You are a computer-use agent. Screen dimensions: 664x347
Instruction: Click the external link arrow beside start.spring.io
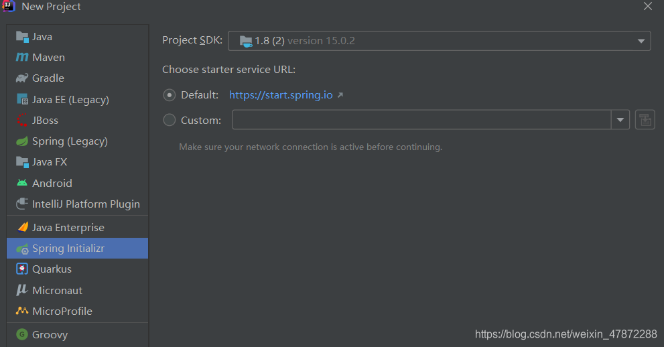tap(340, 95)
